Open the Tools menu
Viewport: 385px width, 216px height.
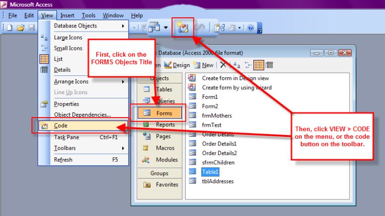pyautogui.click(x=89, y=15)
